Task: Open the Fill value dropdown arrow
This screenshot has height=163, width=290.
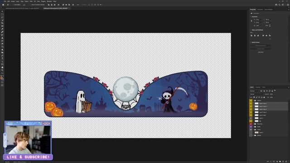Action: tap(274, 97)
